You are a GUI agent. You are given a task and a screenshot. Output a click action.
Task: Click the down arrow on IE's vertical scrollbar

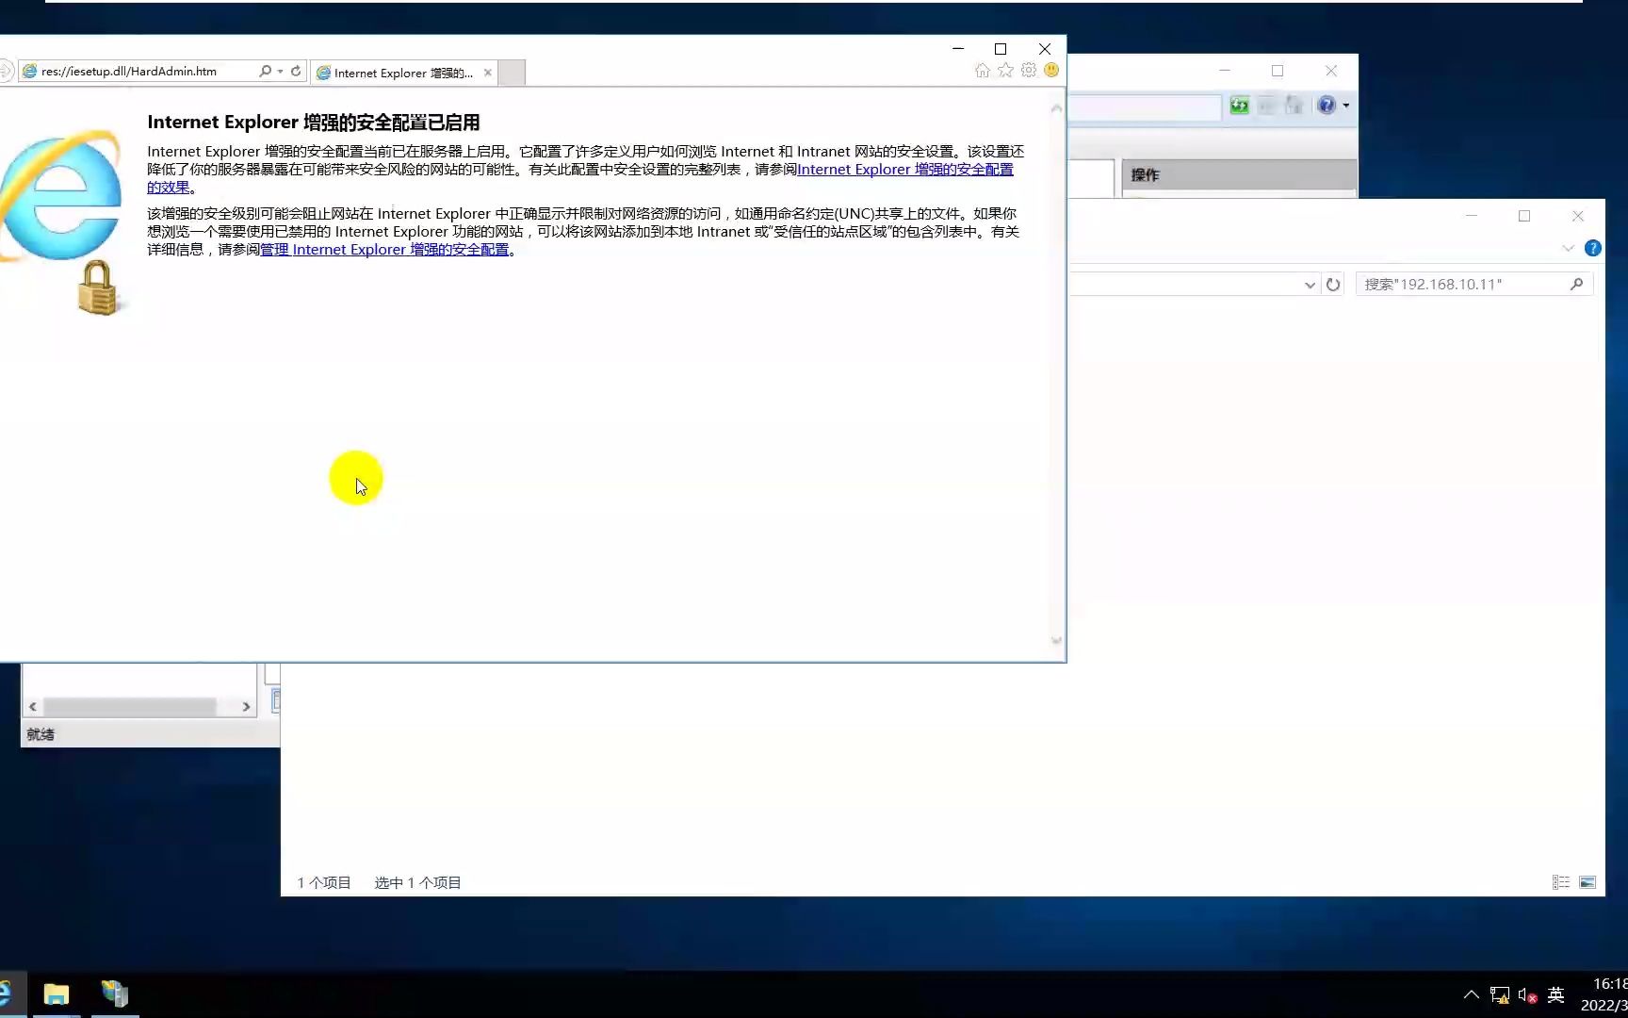pos(1056,641)
